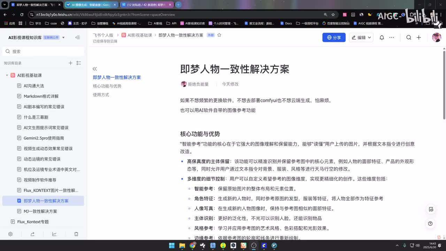Open the AI剧本编写的常见错误 page
This screenshot has height=251, width=446.
pos(43,107)
